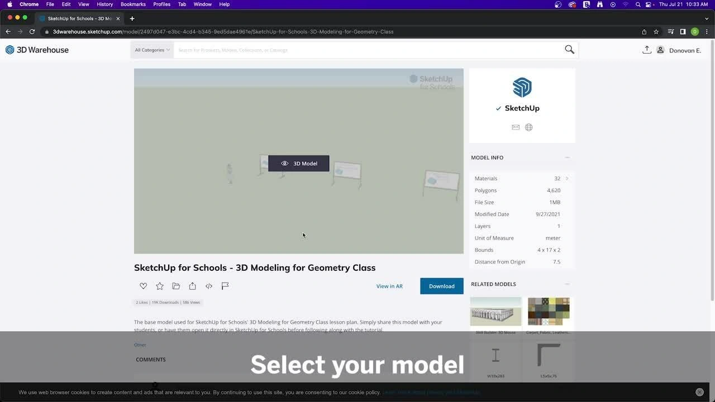Image resolution: width=715 pixels, height=402 pixels.
Task: Click the SketchUp publisher name
Action: click(x=522, y=108)
